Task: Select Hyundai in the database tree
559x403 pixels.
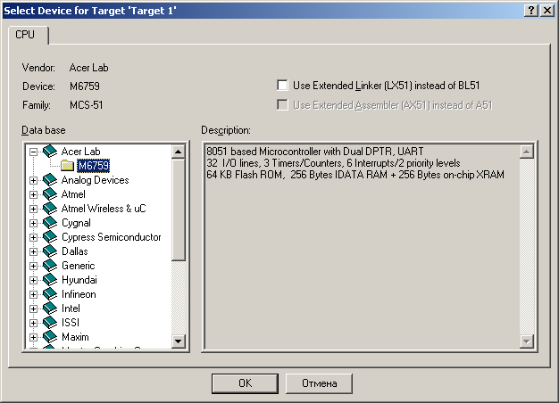Action: (79, 280)
